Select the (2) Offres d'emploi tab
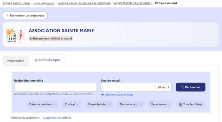 pos(48,60)
